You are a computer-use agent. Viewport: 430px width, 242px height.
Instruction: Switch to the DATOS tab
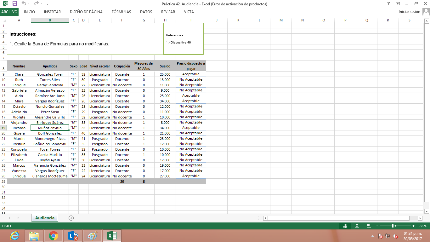click(146, 12)
